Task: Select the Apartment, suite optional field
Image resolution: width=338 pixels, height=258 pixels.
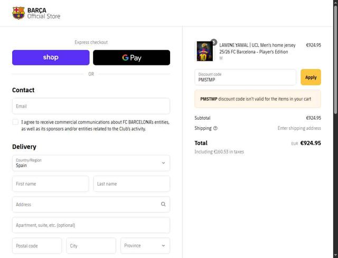Action: coord(91,225)
